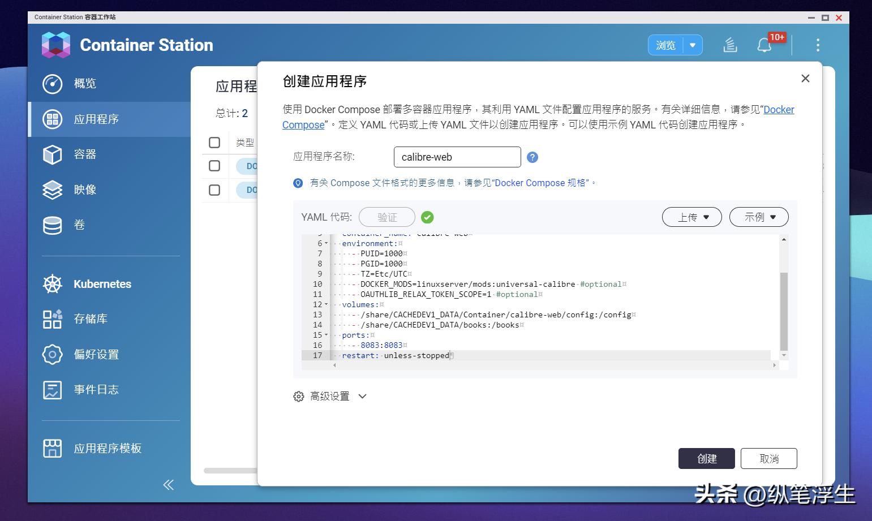Go to 存储库 in the sidebar
Image resolution: width=872 pixels, height=521 pixels.
tap(91, 319)
